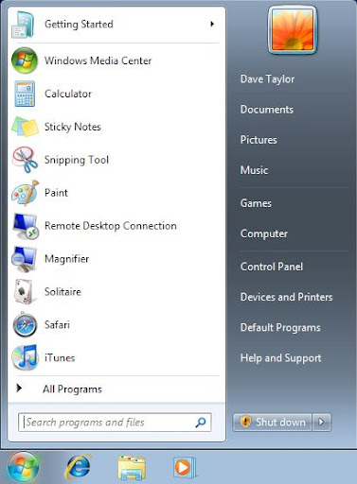Open the Windows Media Center icon
Image resolution: width=357 pixels, height=484 pixels.
click(25, 60)
